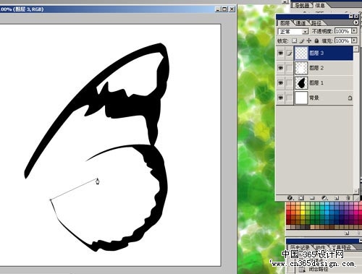The image size is (362, 274).
Task: Minimize the document window
Action: click(x=218, y=9)
